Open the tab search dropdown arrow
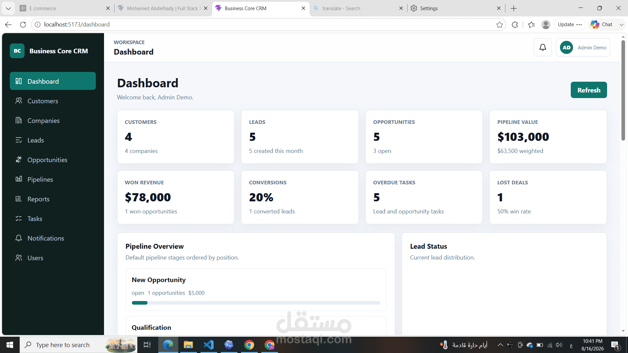 click(x=8, y=8)
